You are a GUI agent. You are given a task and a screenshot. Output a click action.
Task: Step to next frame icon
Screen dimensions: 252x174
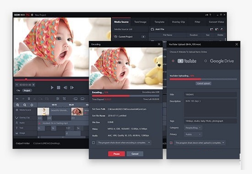coord(72,87)
